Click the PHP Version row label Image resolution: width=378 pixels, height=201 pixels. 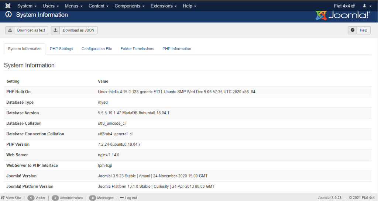[x=18, y=145]
